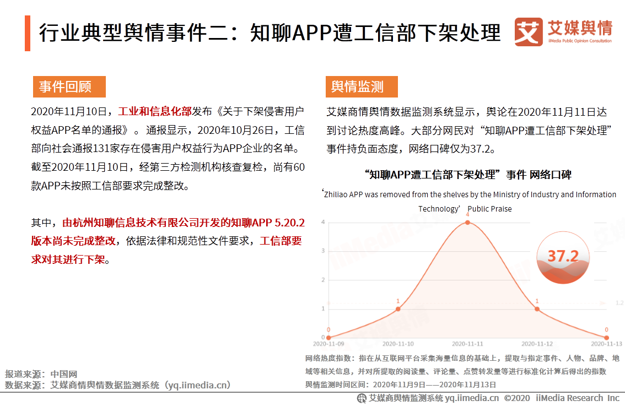Image resolution: width=625 pixels, height=406 pixels.
Task: Click the text 知聊APP 5.20.2
Action: (x=267, y=223)
